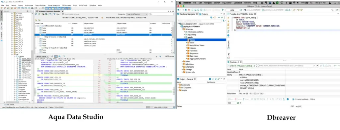Click the Filter button in Schema Compare toolbar
The width and height of the screenshot is (340, 130).
coord(56,14)
